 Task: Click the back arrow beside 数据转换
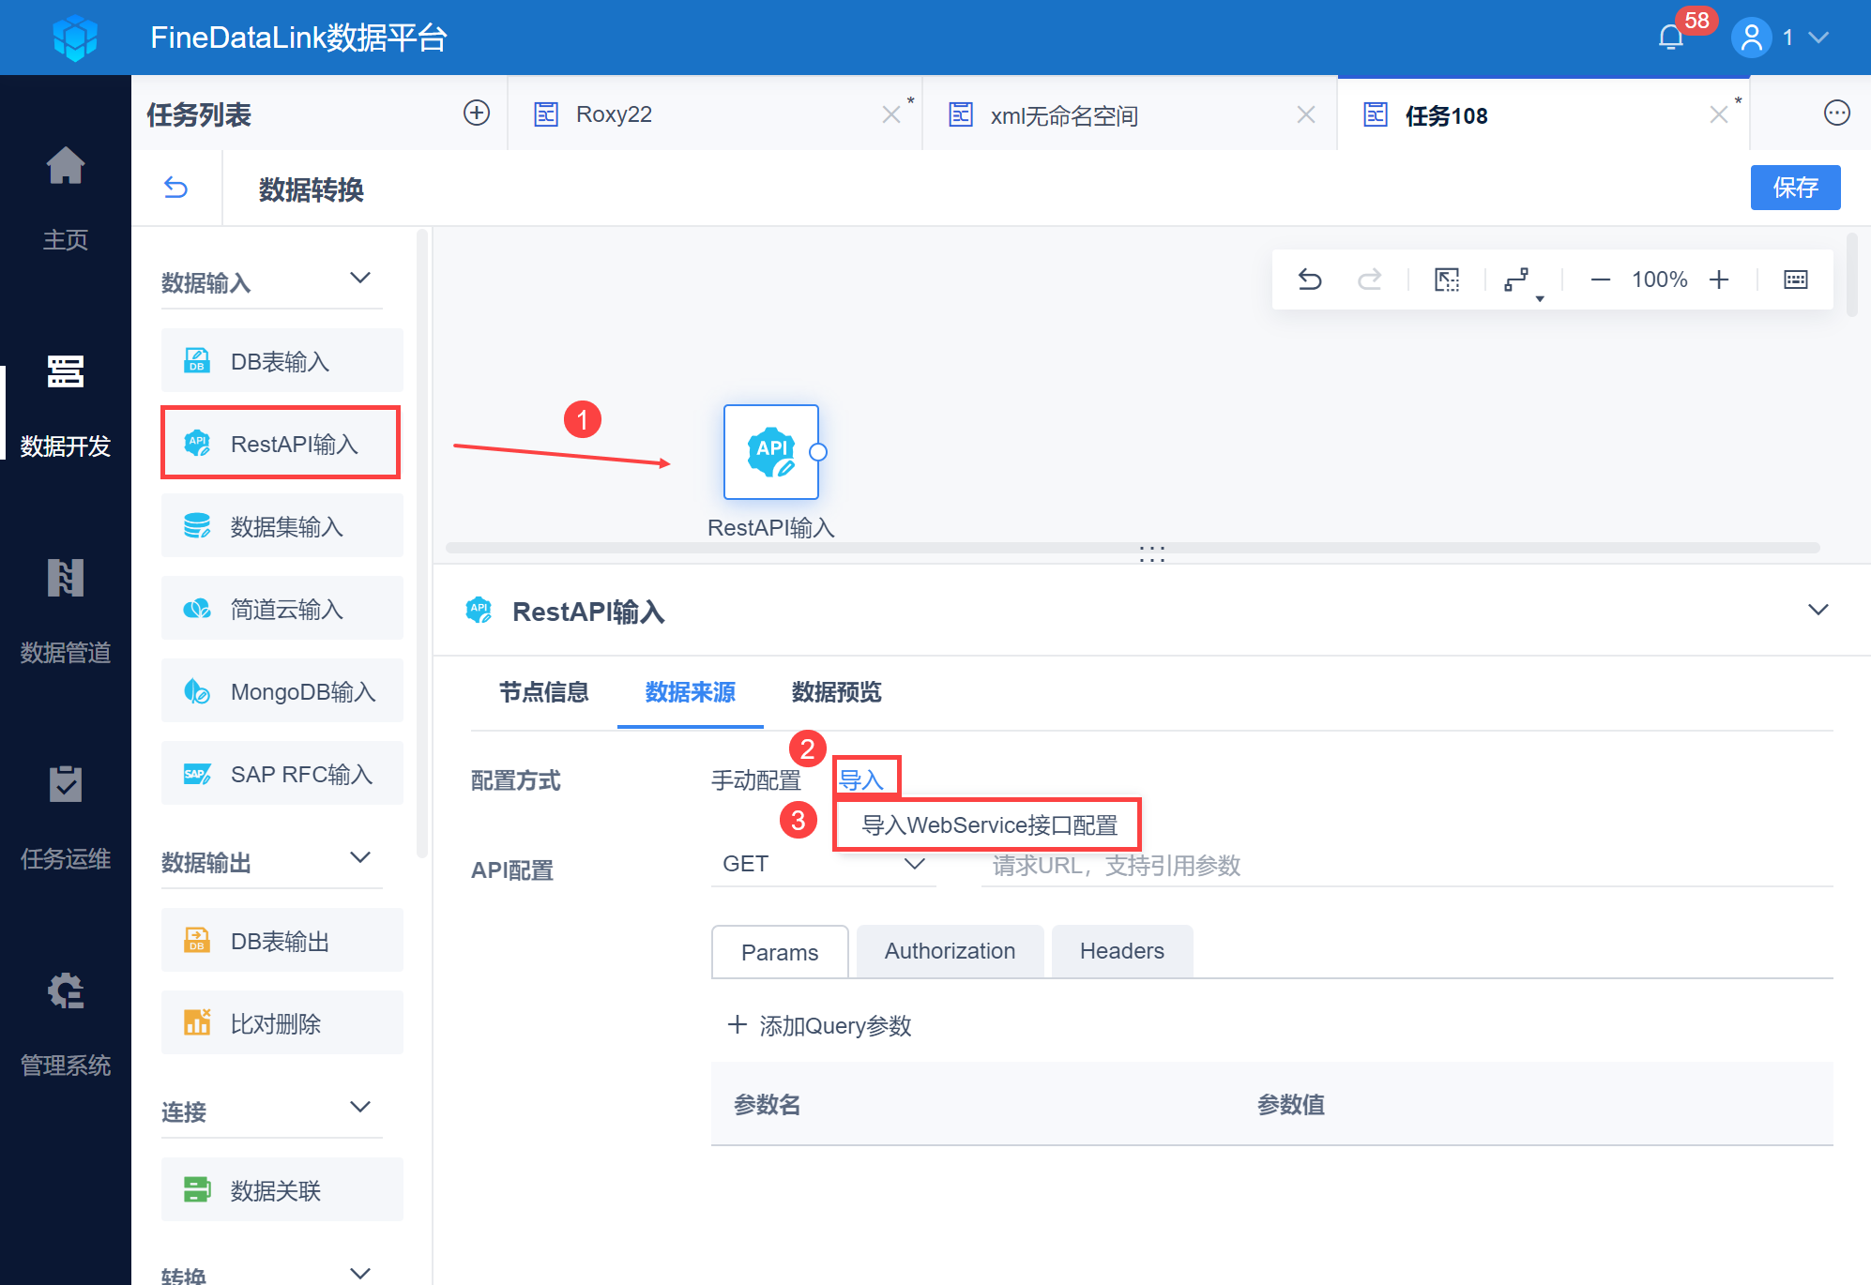tap(175, 189)
